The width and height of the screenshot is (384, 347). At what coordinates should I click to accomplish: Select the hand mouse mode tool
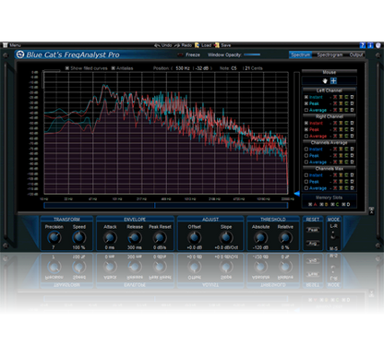[325, 81]
